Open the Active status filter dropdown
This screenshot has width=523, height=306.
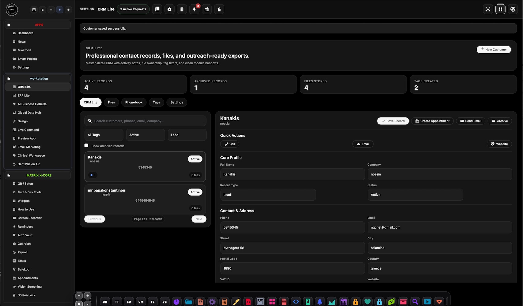pyautogui.click(x=146, y=135)
